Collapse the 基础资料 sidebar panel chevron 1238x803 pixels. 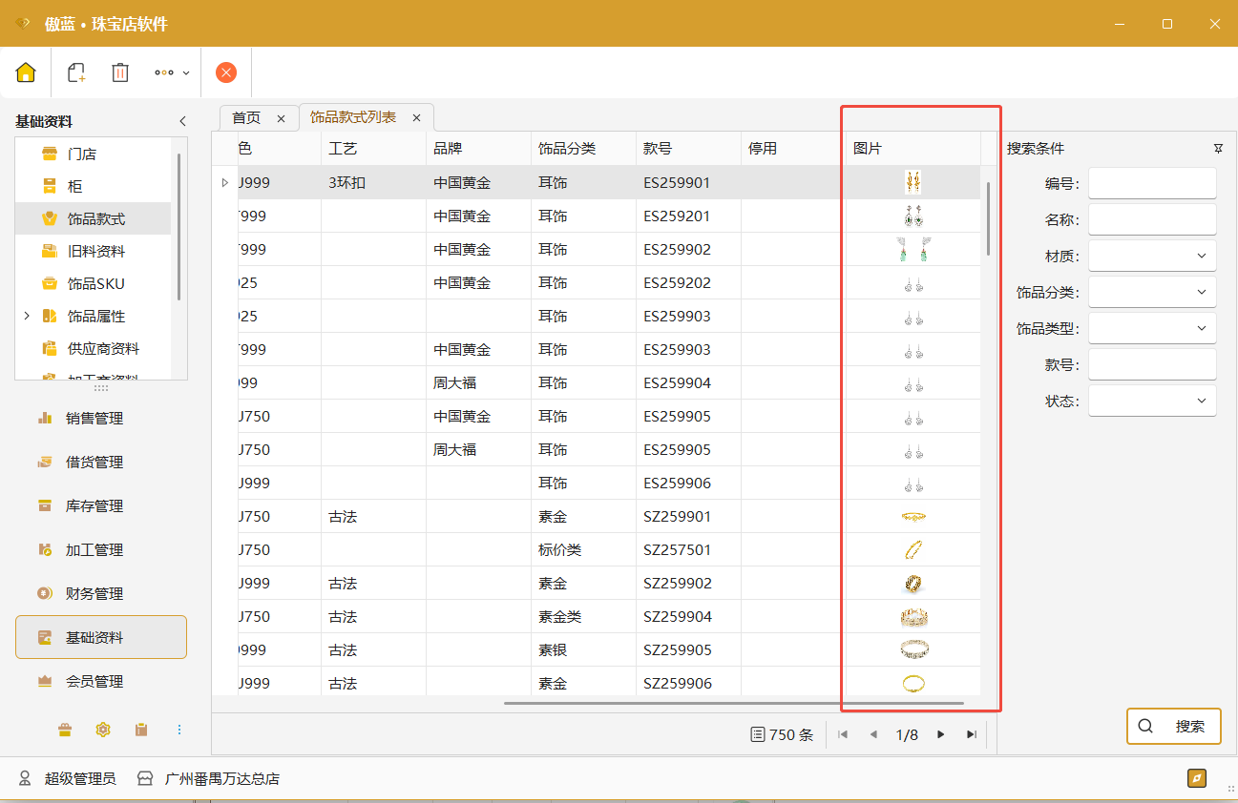[x=182, y=121]
